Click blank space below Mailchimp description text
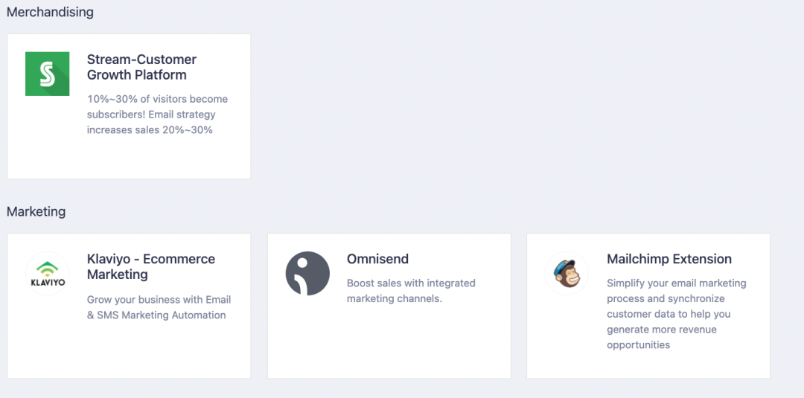 click(648, 366)
